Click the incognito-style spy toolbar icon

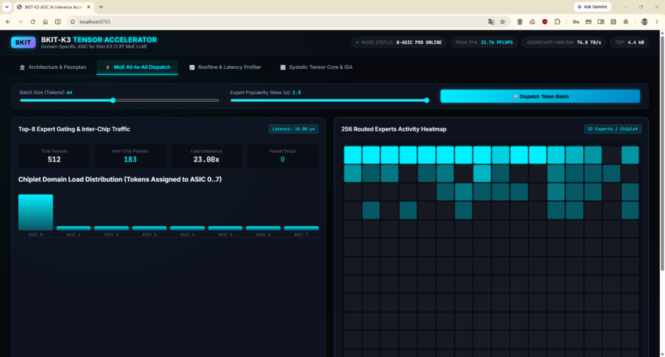[626, 21]
